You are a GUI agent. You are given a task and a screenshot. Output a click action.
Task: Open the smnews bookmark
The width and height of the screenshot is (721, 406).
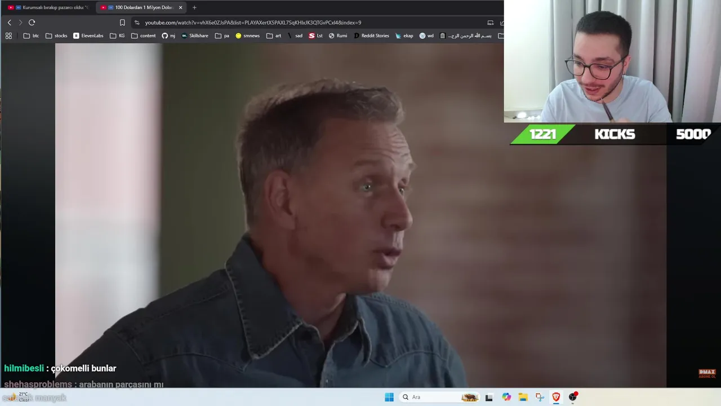coord(248,36)
